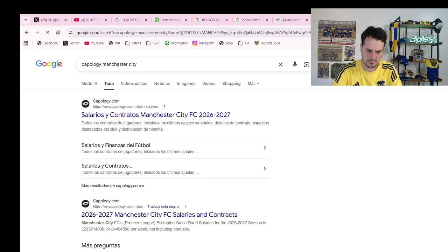Screen dimensions: 448x252
Task: Open the Facebook bookmark
Action: click(48, 43)
